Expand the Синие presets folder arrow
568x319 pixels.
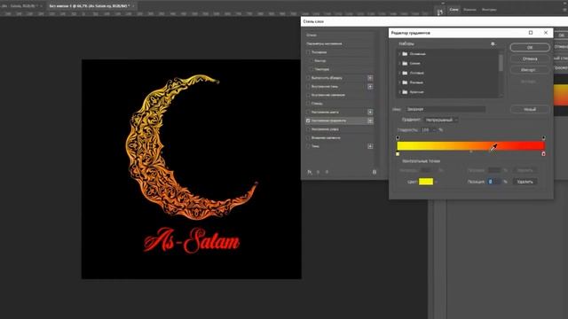(399, 63)
